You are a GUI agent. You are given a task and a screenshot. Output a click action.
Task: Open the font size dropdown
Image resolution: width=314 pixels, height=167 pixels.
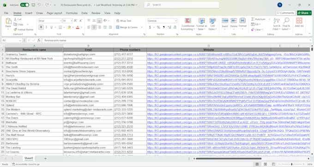71,21
